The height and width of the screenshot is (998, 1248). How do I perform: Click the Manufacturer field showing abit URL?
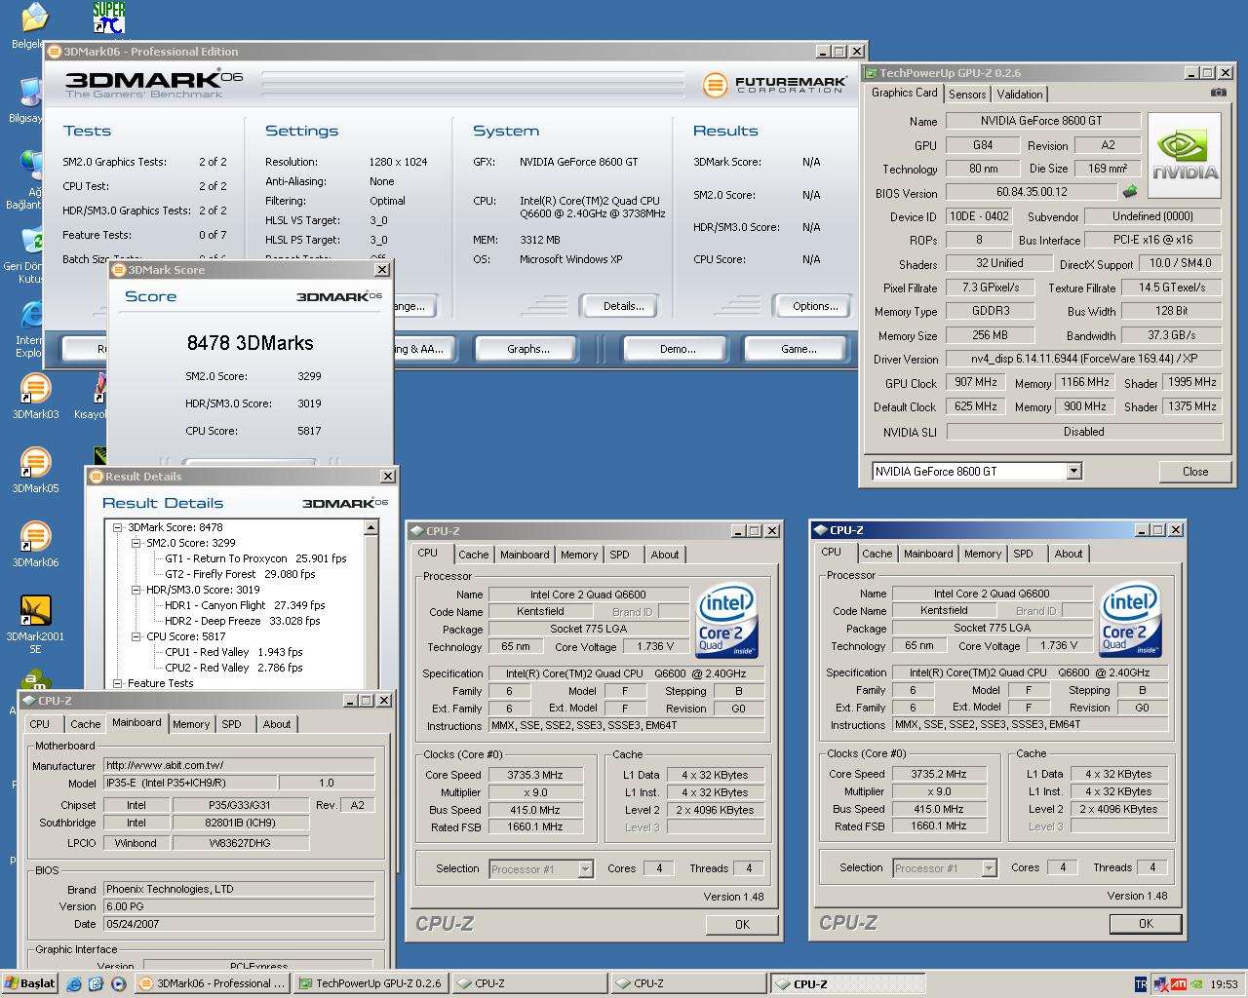point(239,765)
